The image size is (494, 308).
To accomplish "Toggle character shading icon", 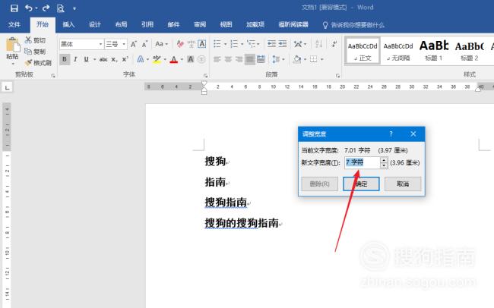I will [191, 59].
